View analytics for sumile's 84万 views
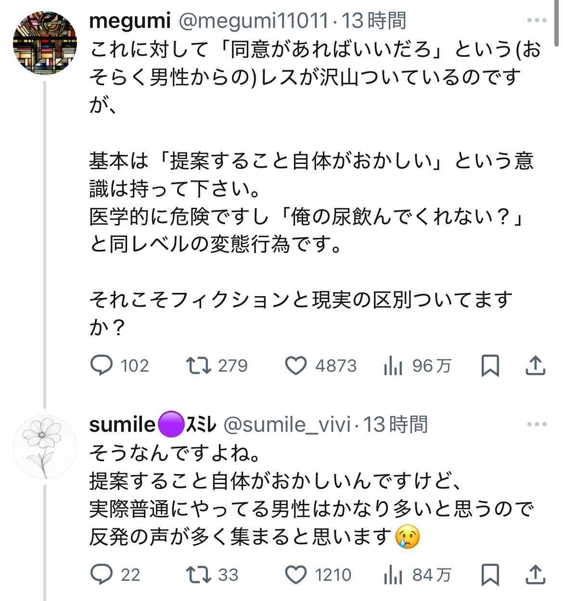Viewport: 563px width, 601px height. point(393,575)
